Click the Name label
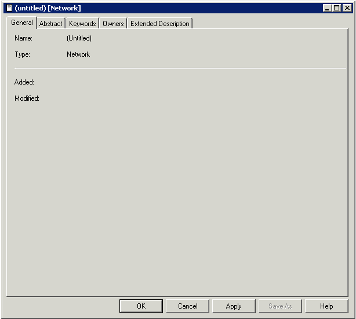The image size is (356, 319). [x=23, y=38]
